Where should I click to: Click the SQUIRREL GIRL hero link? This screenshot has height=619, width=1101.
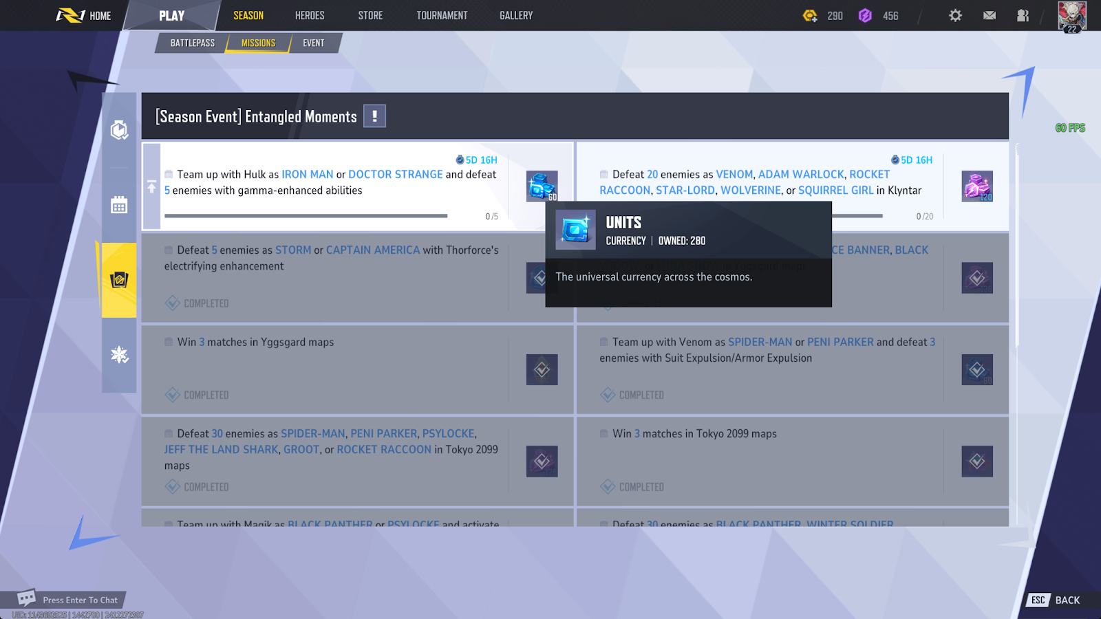tap(836, 190)
